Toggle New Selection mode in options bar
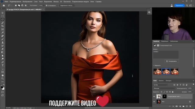The height and width of the screenshot is (109, 195). (16, 5)
